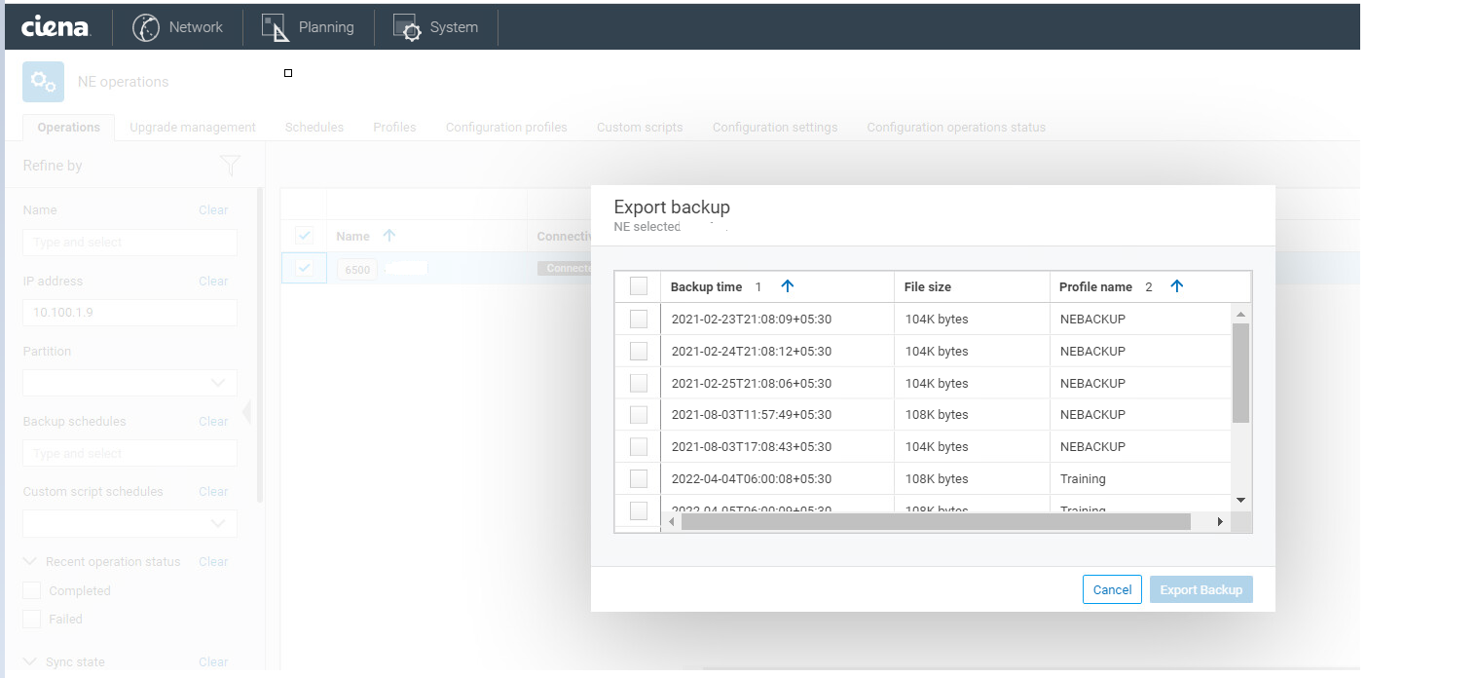Switch to the Upgrade management tab

click(193, 128)
